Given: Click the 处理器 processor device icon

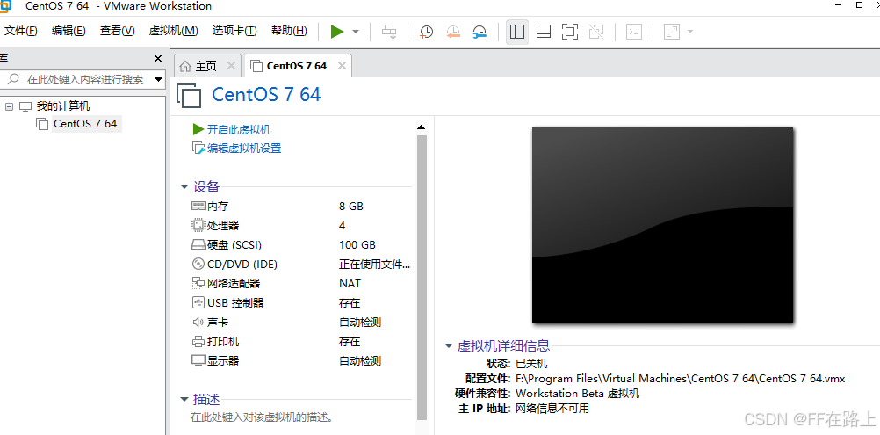Looking at the screenshot, I should [198, 225].
